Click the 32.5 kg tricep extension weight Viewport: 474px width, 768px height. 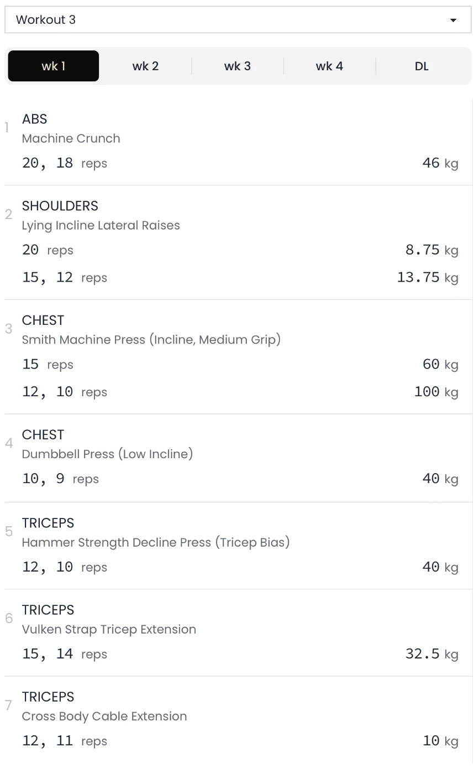pos(432,654)
